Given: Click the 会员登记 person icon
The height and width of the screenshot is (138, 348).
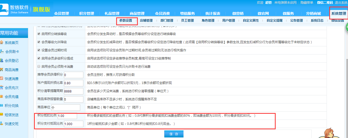Looking at the screenshot, I should 2,60.
